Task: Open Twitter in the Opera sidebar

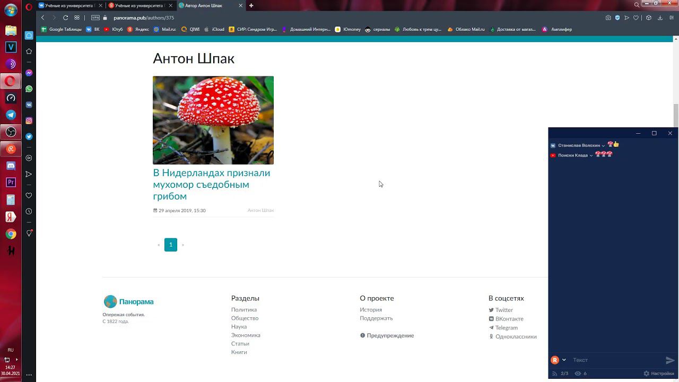Action: (x=29, y=136)
